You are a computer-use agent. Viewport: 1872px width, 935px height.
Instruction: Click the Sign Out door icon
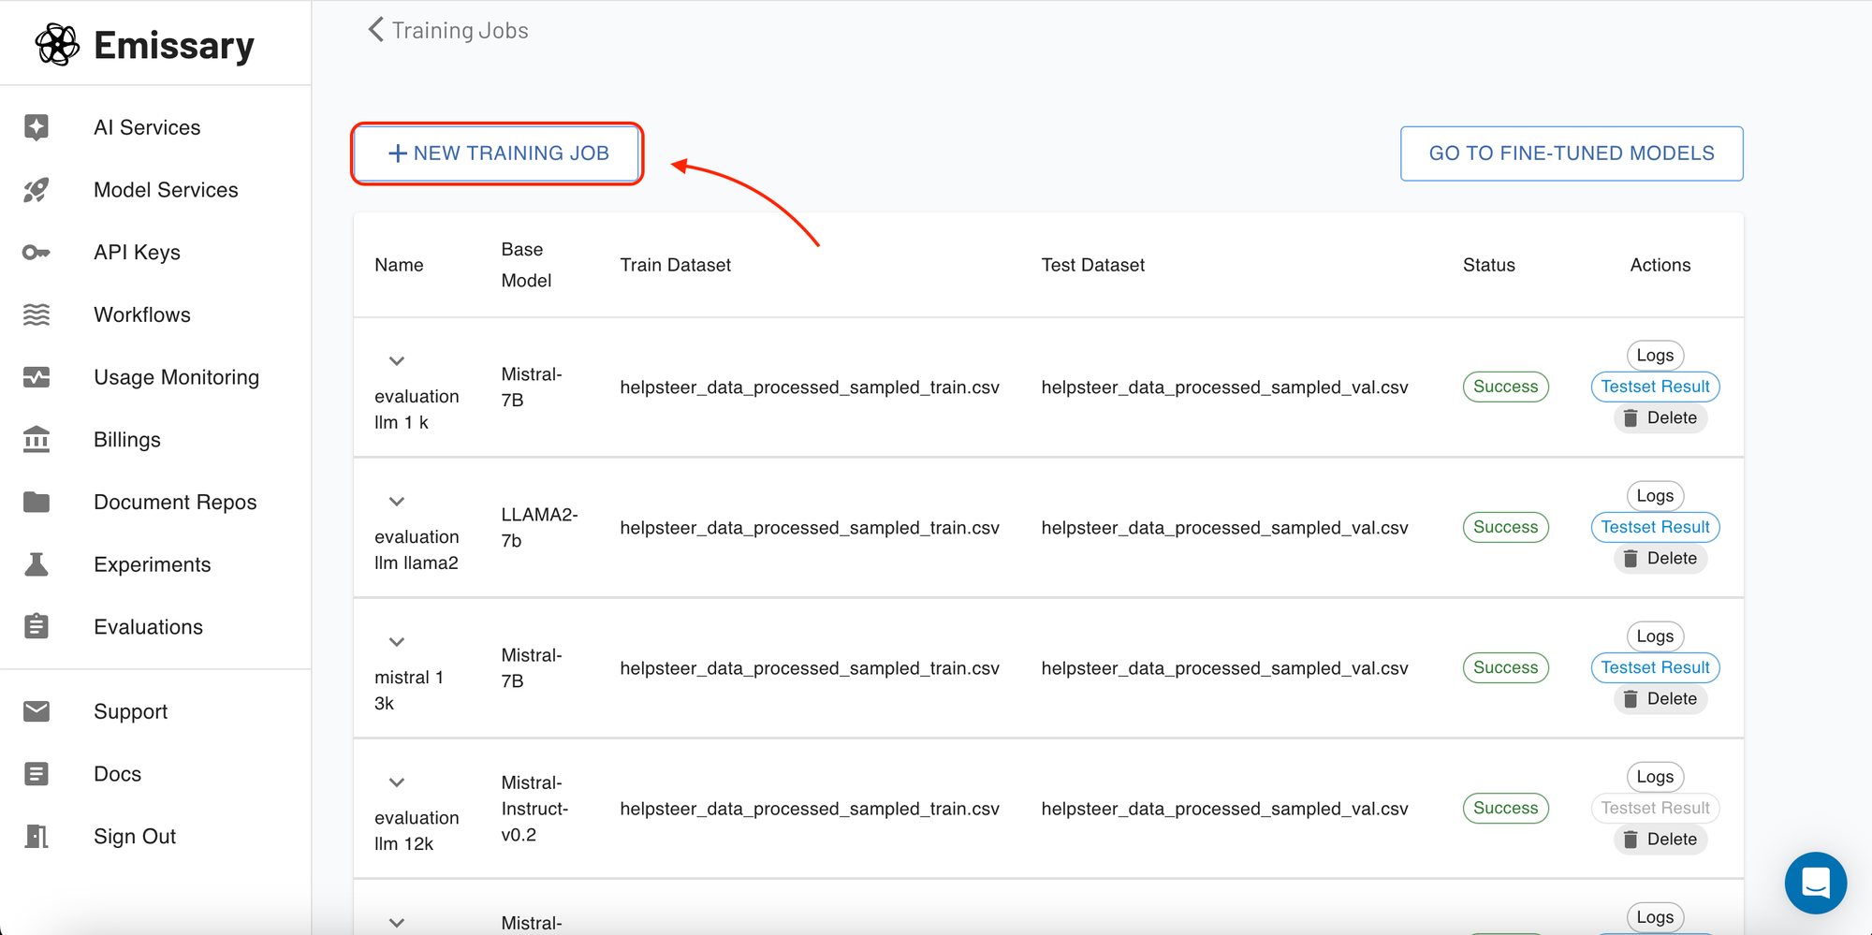(x=37, y=836)
